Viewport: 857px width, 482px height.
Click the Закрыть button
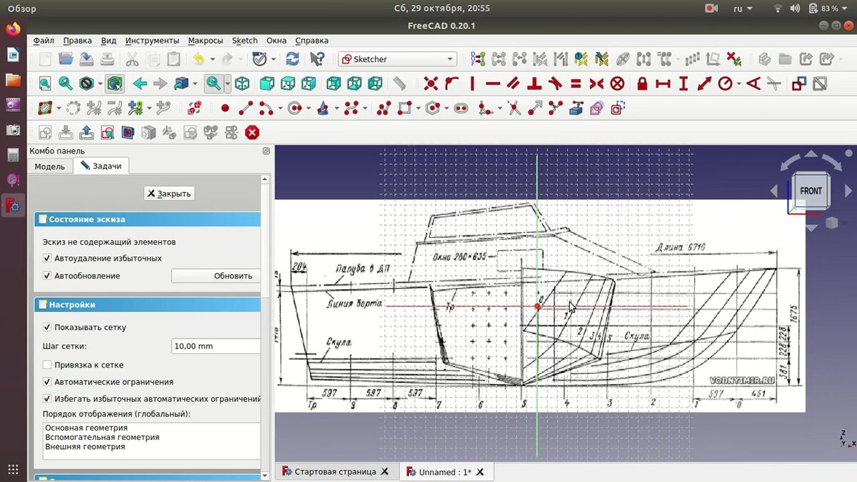click(169, 194)
